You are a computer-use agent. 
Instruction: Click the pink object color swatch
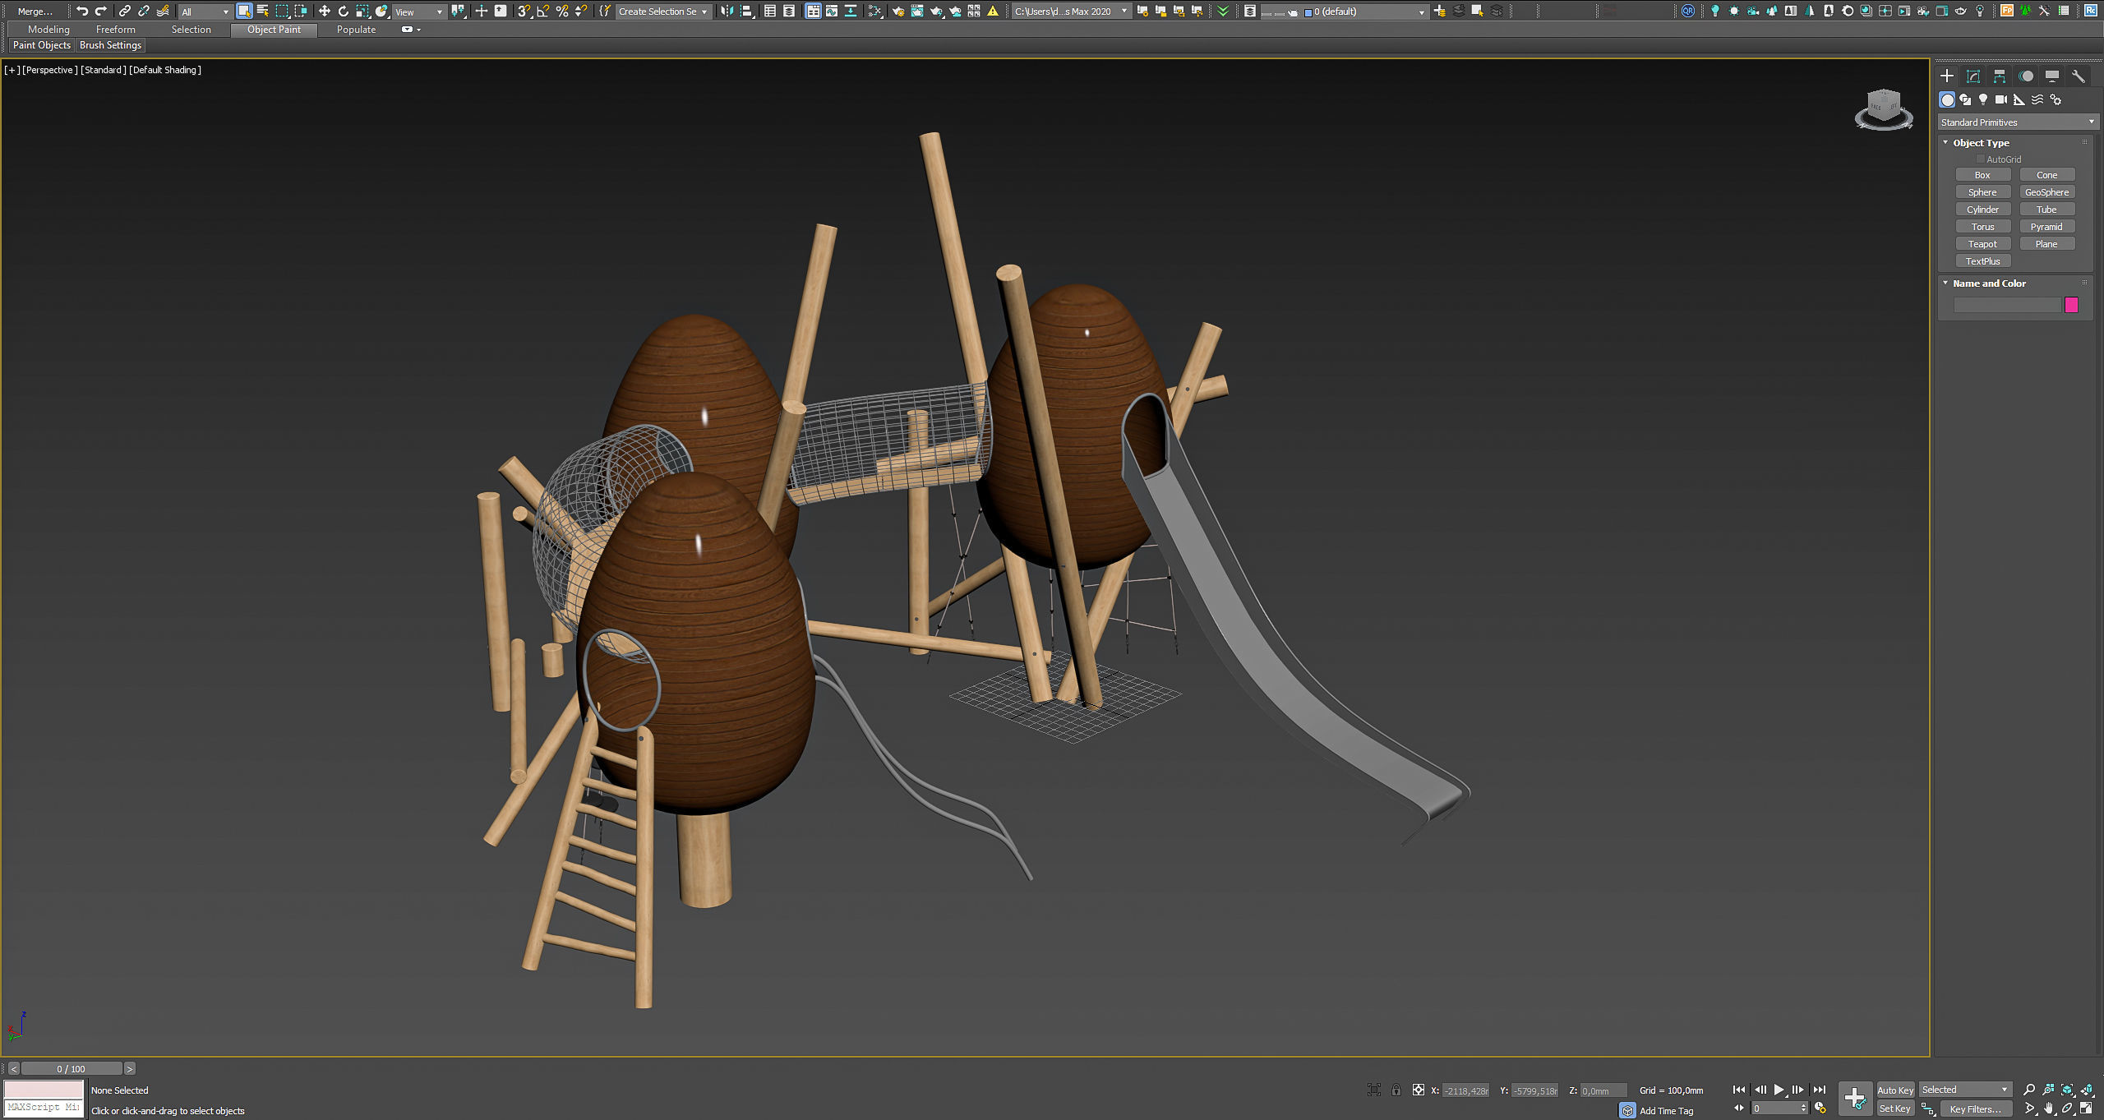[x=2071, y=305]
